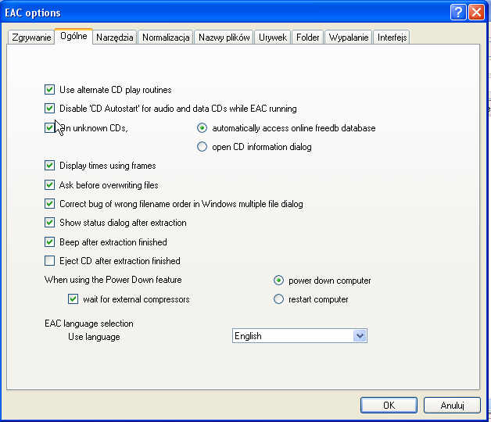Uncheck Disable 'CD Autostart' checkbox
491x422 pixels.
click(49, 109)
